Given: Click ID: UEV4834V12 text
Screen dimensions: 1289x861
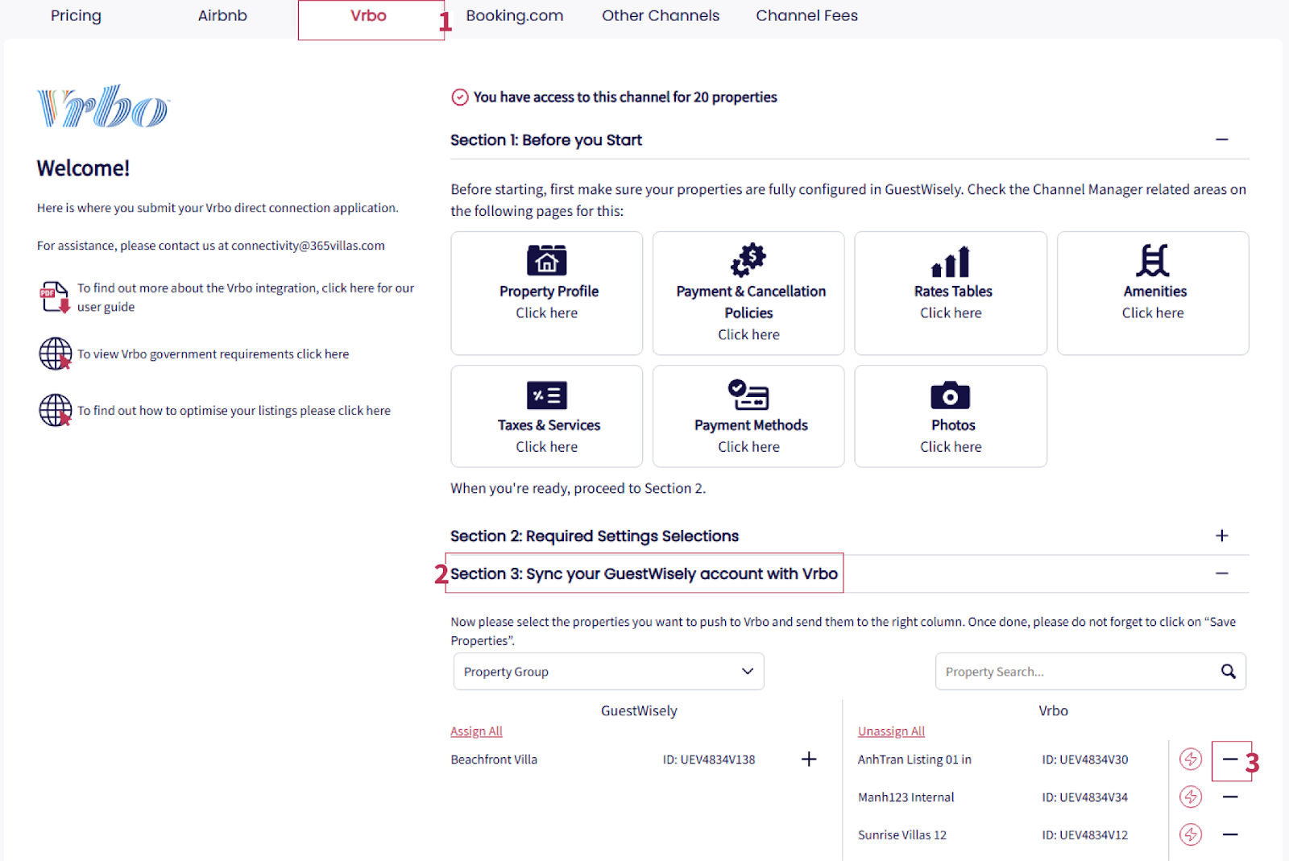Looking at the screenshot, I should pos(1085,835).
